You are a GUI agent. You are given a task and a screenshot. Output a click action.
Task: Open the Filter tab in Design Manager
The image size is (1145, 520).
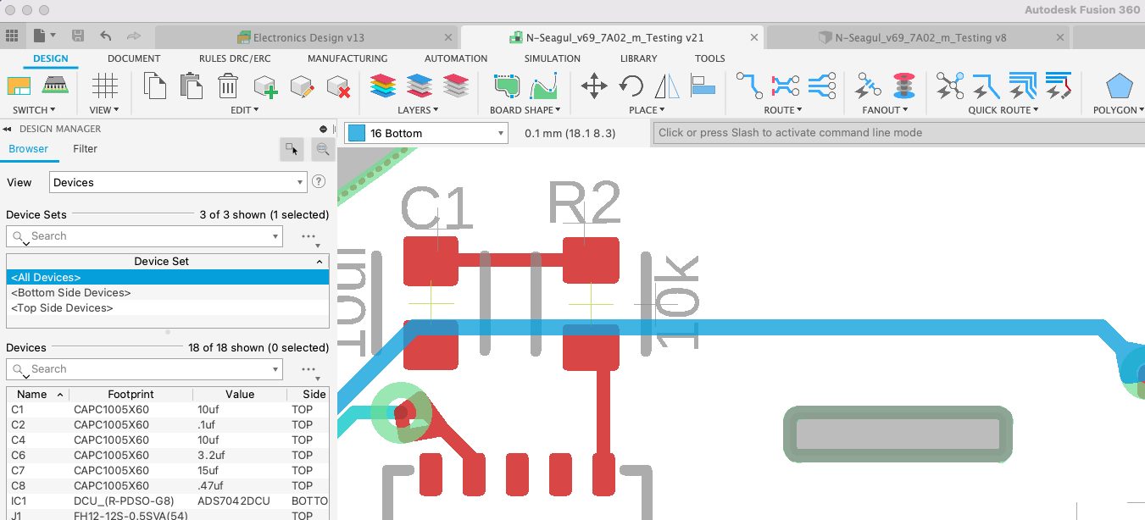(85, 148)
